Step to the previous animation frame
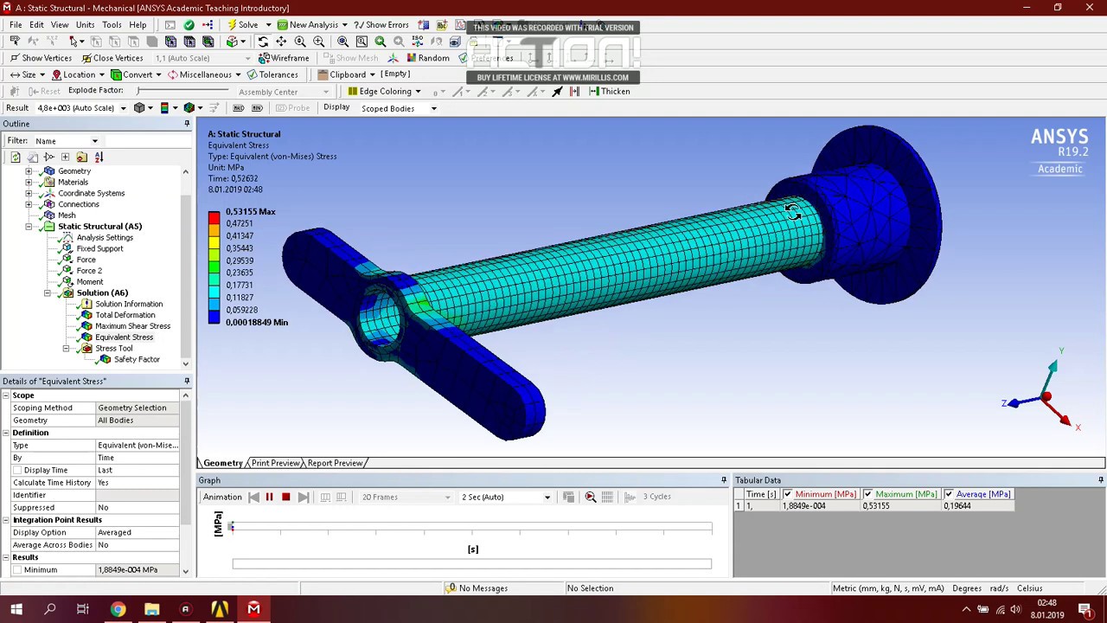 tap(253, 497)
